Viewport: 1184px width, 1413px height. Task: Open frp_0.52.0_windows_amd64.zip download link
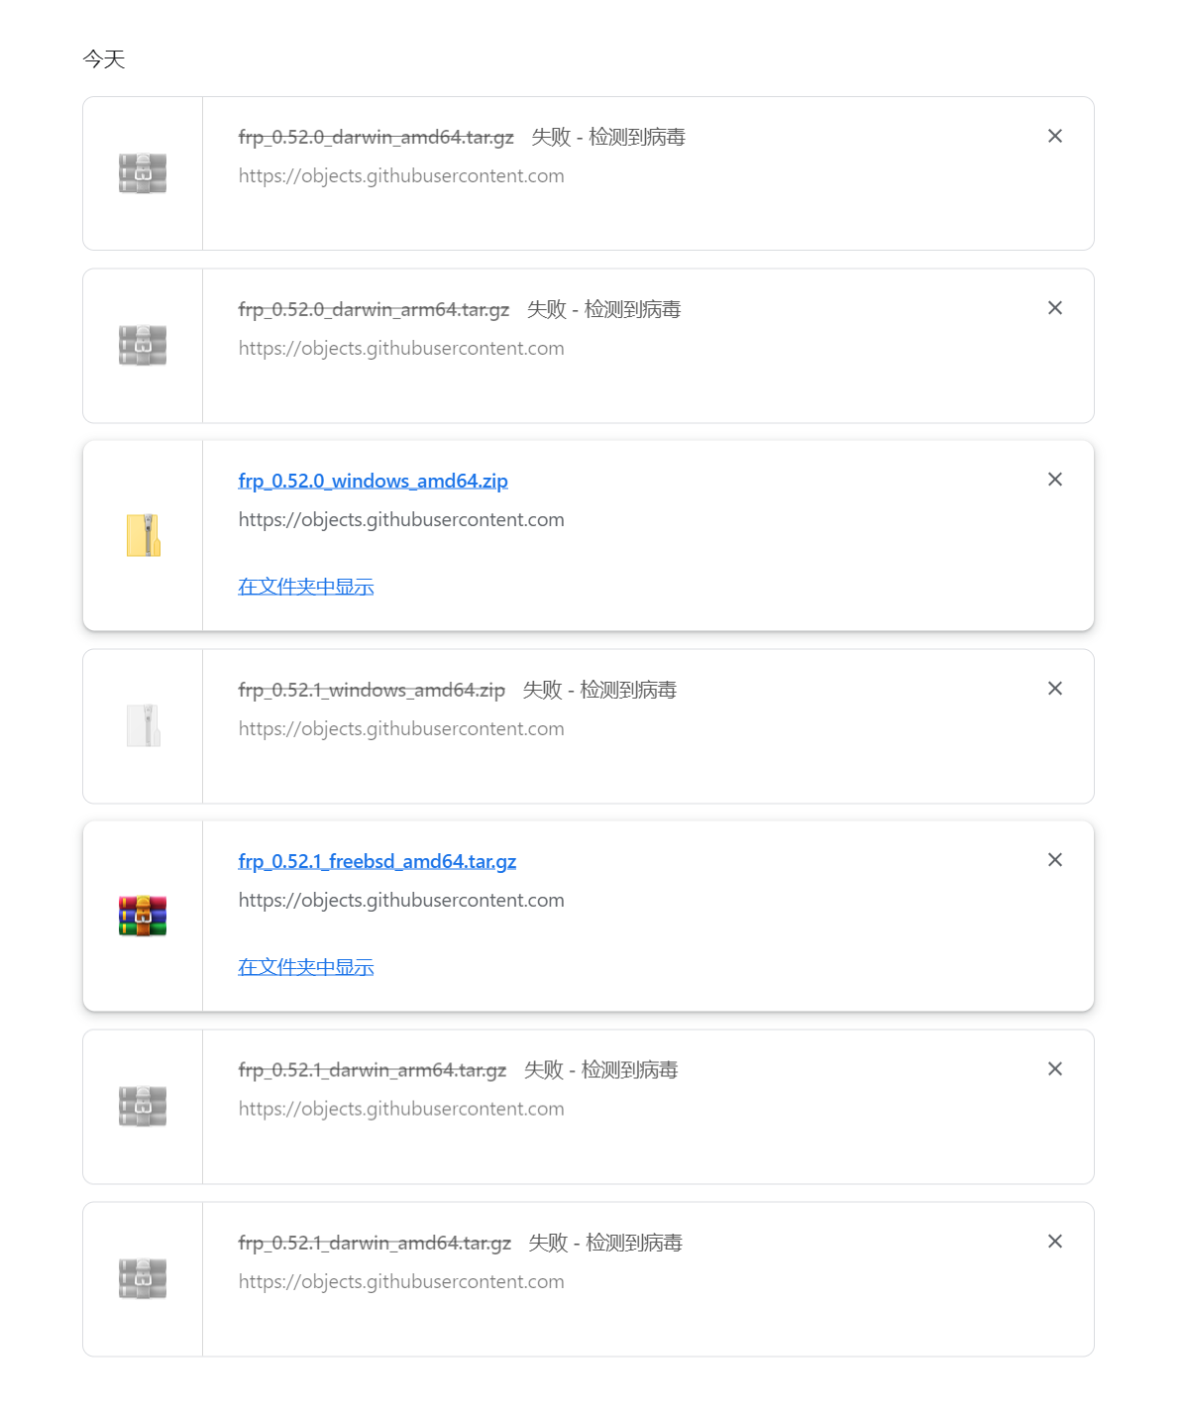pyautogui.click(x=373, y=481)
